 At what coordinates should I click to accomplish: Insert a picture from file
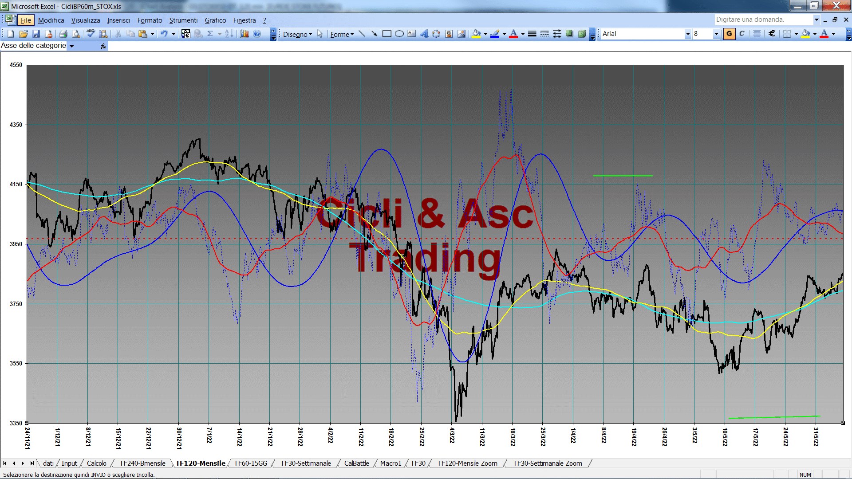tap(461, 34)
